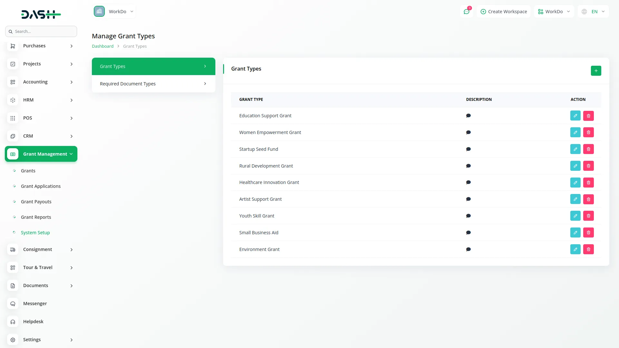Click the messages notification icon in header

pyautogui.click(x=467, y=11)
